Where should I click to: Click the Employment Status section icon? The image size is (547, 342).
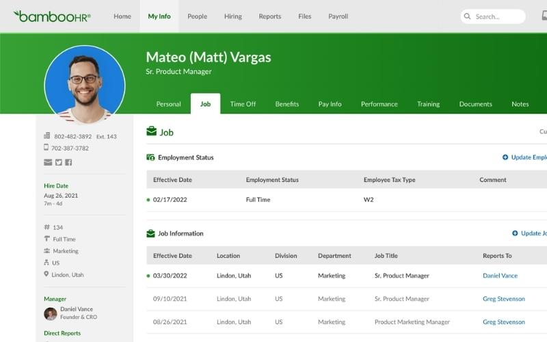point(150,157)
